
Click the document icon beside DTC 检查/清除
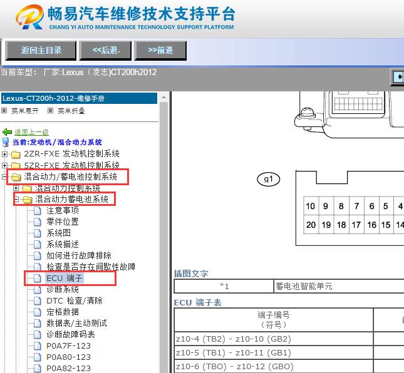coord(38,300)
